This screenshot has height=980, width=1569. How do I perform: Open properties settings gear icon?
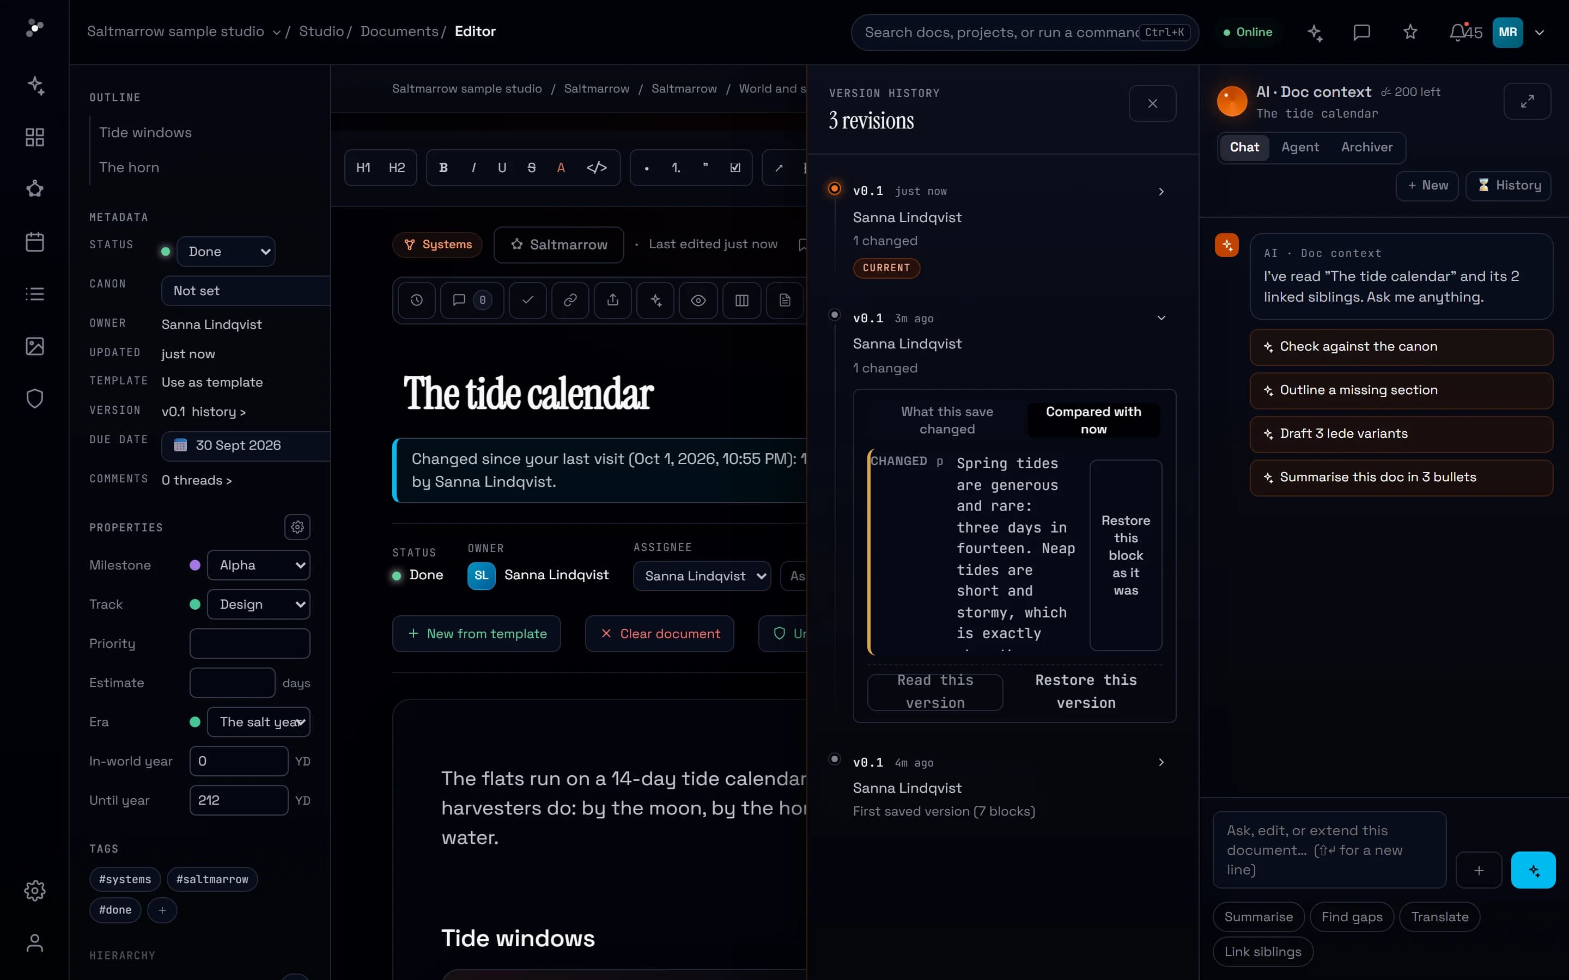click(297, 527)
